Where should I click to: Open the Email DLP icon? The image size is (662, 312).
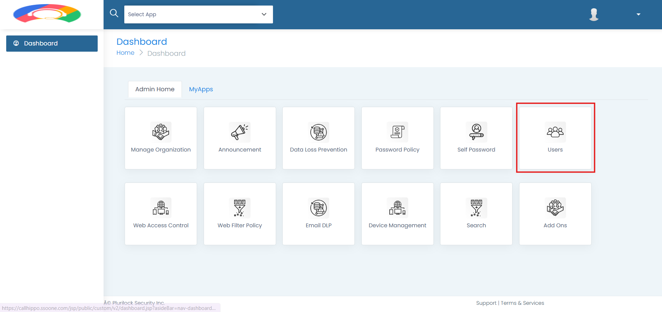(x=319, y=208)
